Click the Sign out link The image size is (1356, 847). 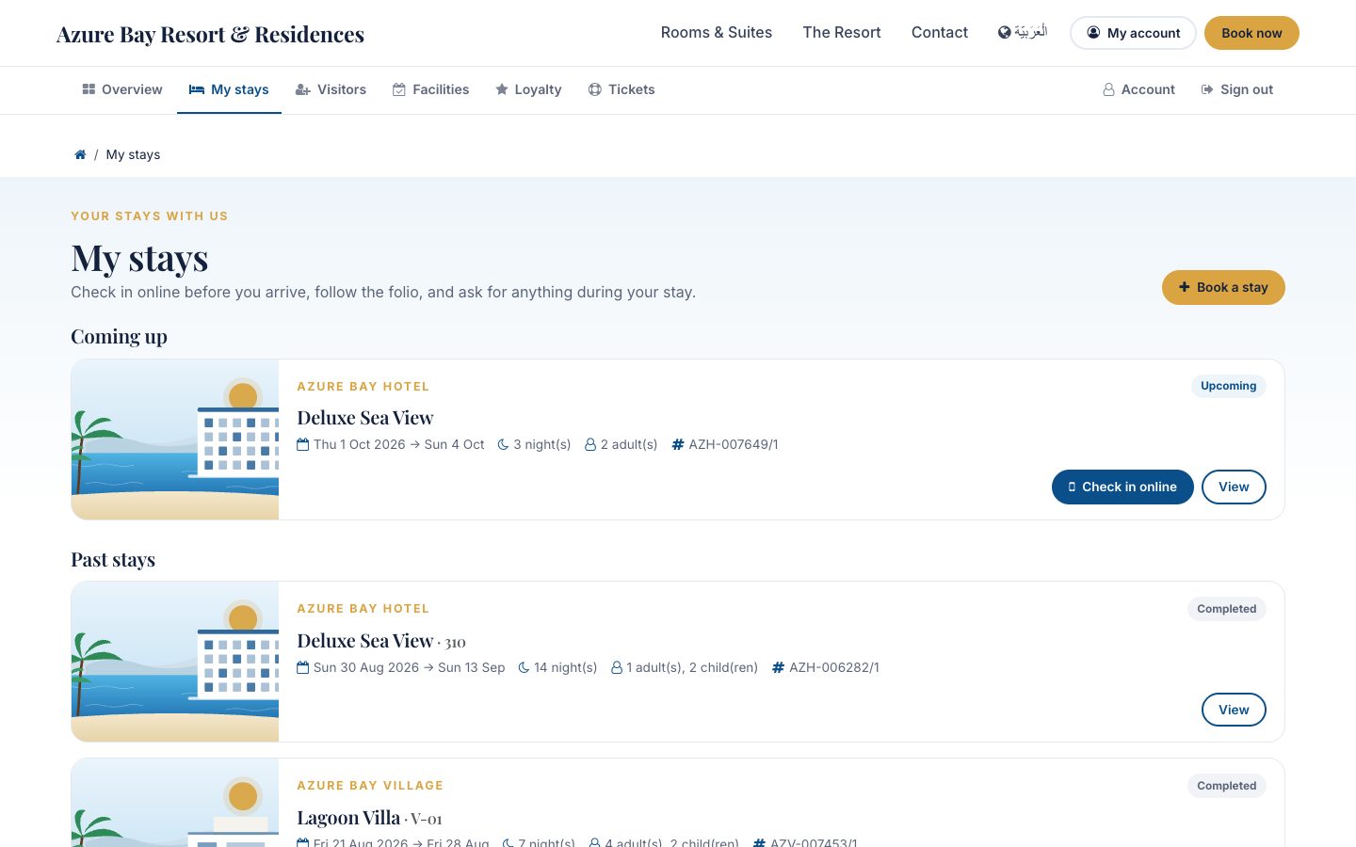pos(1237,89)
